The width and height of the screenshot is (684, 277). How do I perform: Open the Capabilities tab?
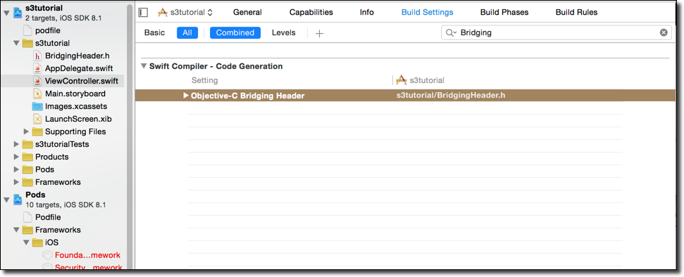(311, 13)
